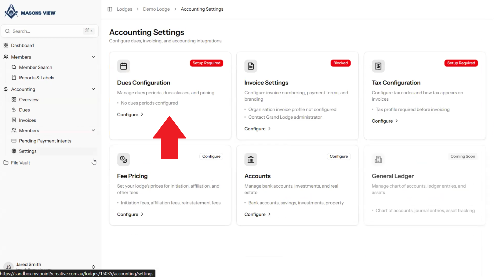Open the File Vault section

[x=20, y=163]
